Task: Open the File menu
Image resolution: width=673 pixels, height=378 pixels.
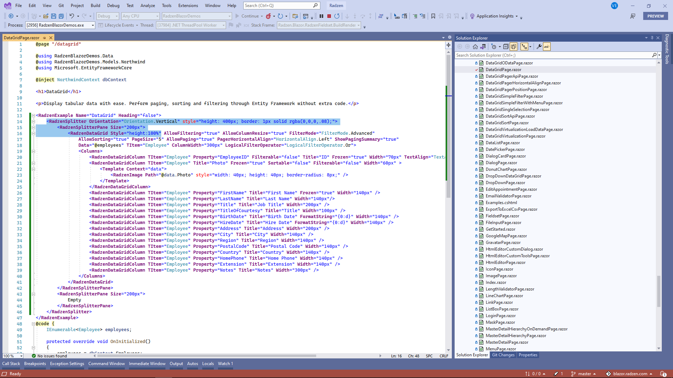Action: [19, 6]
